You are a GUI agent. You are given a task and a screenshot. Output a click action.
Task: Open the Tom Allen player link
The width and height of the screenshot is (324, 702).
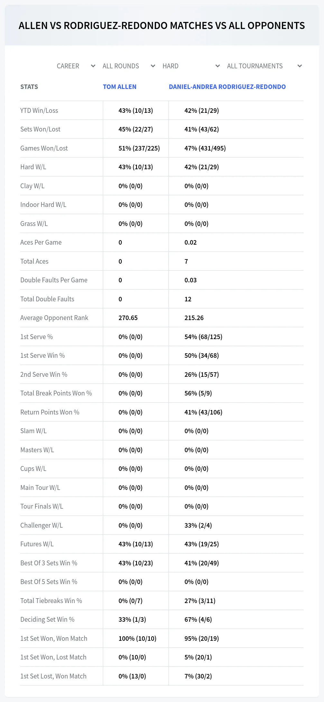pos(120,87)
